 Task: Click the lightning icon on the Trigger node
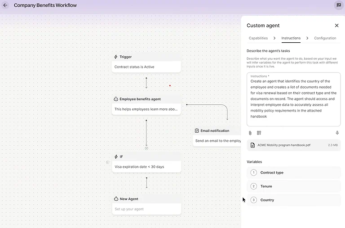[116, 57]
